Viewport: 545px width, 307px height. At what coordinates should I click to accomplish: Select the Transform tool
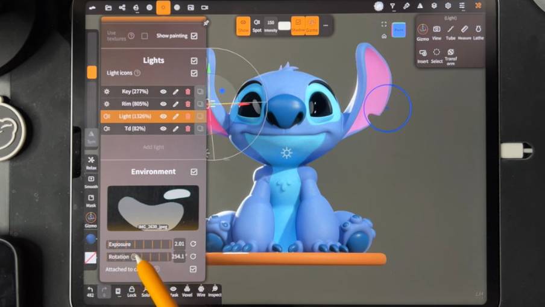pos(450,57)
